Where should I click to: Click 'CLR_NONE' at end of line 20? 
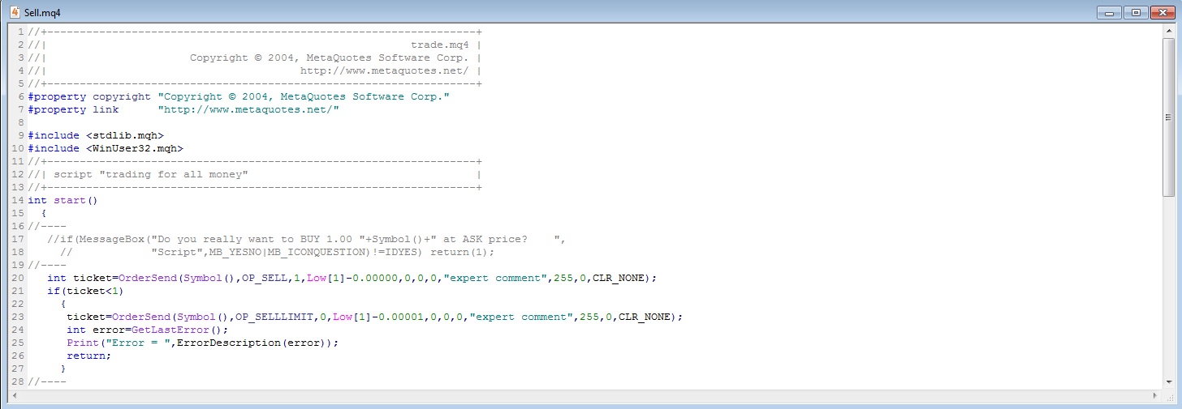620,278
